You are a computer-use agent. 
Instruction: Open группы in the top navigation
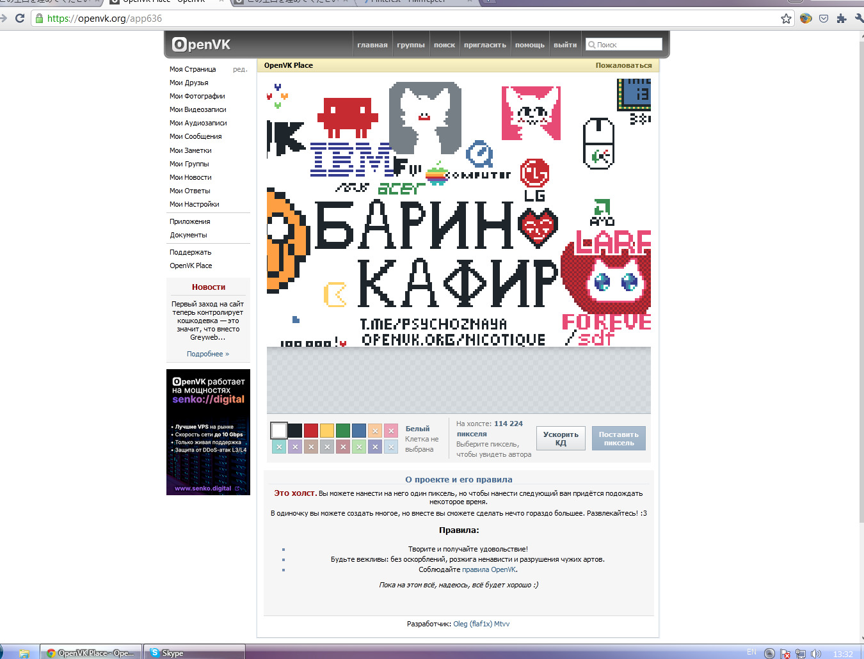click(411, 45)
